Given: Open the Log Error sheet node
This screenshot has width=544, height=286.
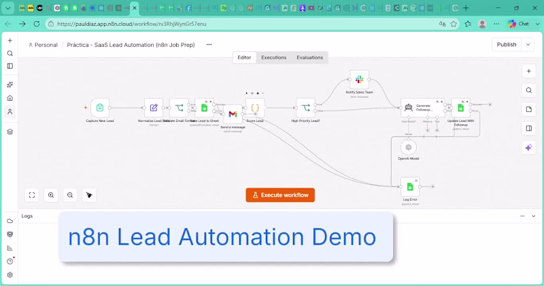Looking at the screenshot, I should pos(410,186).
